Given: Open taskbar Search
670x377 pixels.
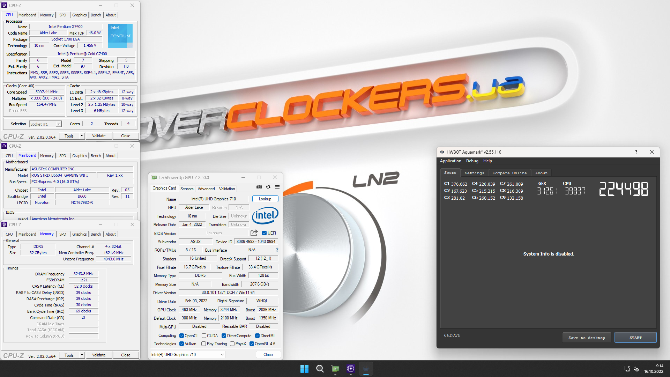Looking at the screenshot, I should [x=320, y=369].
